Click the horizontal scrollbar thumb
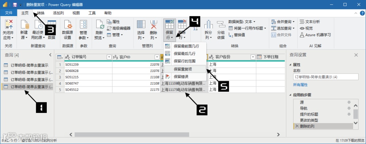366x144 pixels. pyautogui.click(x=132, y=135)
